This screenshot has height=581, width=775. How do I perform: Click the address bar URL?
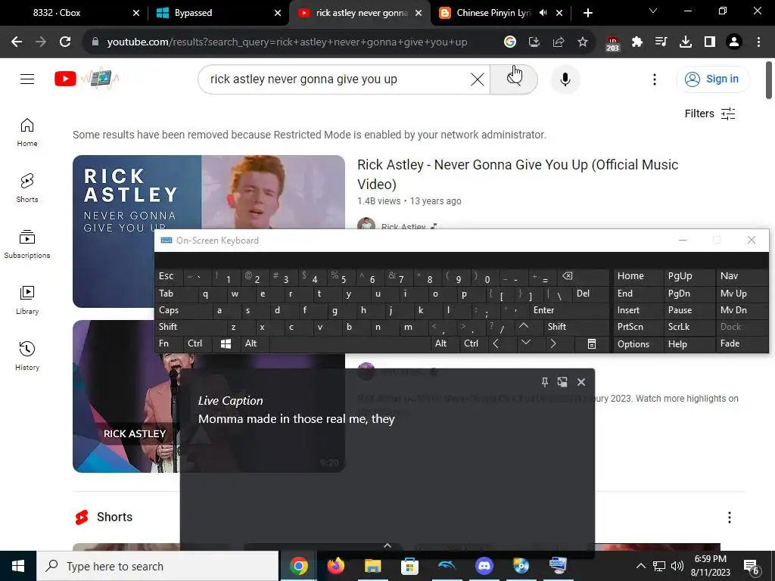click(x=287, y=42)
